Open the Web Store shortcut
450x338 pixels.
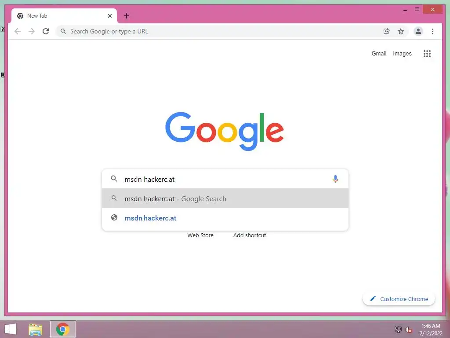pos(200,235)
